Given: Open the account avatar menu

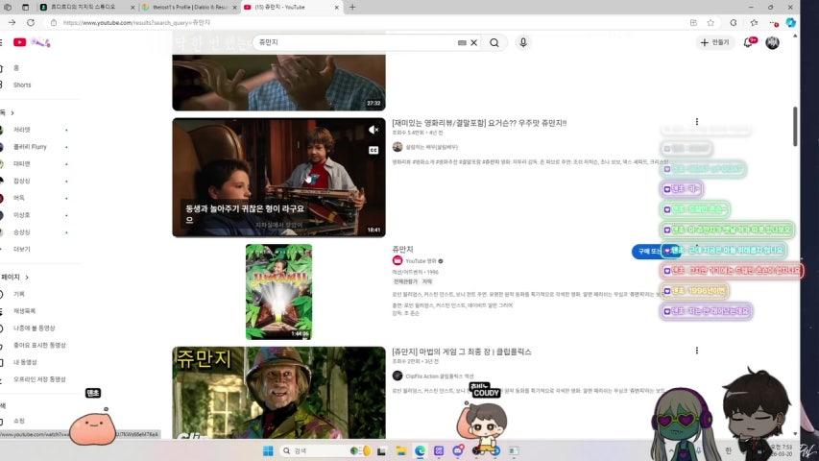Looking at the screenshot, I should 773,42.
